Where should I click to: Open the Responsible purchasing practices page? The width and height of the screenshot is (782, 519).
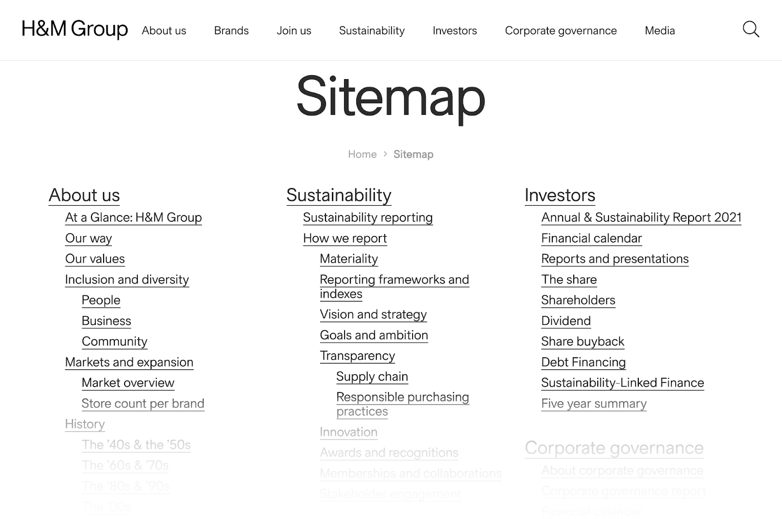(402, 404)
